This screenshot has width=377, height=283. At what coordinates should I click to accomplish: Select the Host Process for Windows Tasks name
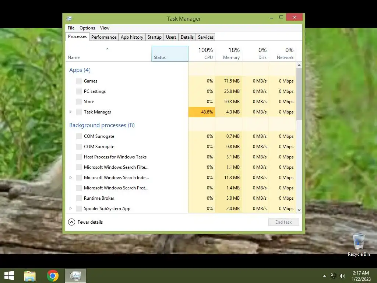(115, 157)
